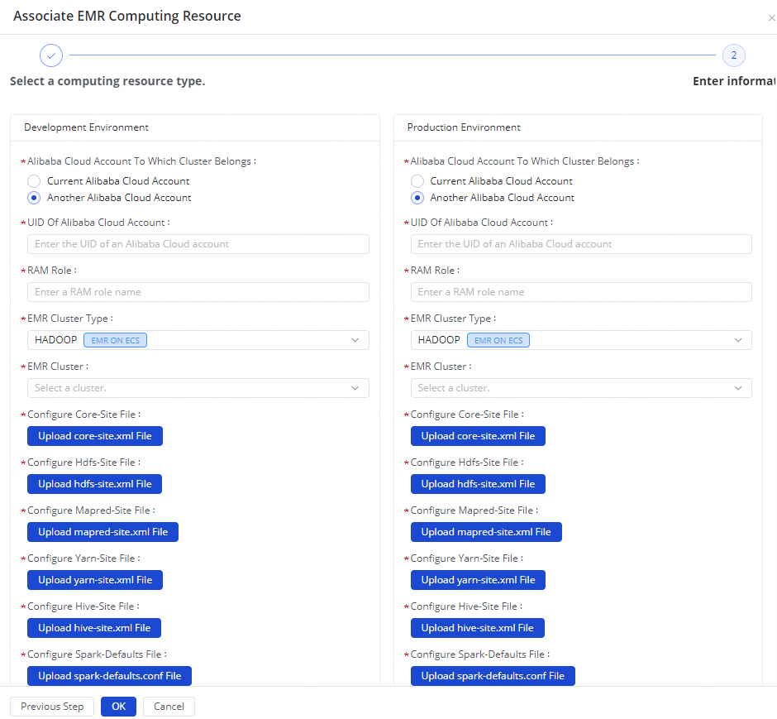The image size is (777, 719).
Task: Select Another Alibaba Cloud Account in Production Environment
Action: (x=417, y=198)
